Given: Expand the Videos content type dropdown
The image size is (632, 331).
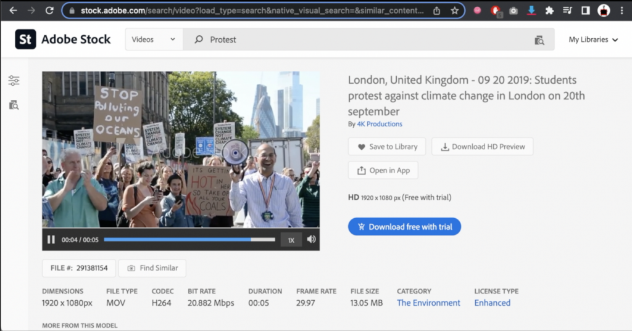Looking at the screenshot, I should pos(154,39).
